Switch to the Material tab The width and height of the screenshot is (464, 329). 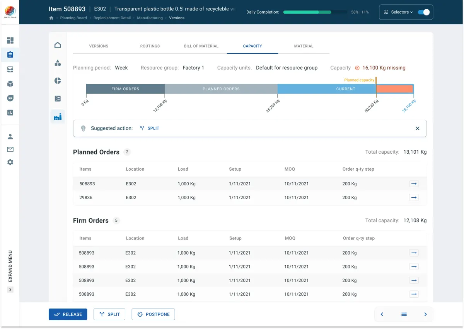304,46
